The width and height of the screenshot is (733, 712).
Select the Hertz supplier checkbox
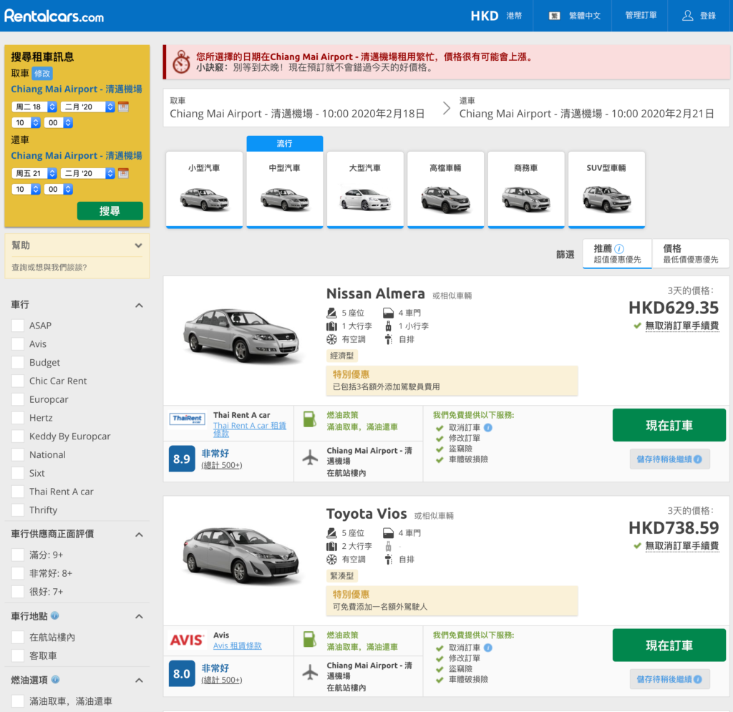tap(18, 418)
